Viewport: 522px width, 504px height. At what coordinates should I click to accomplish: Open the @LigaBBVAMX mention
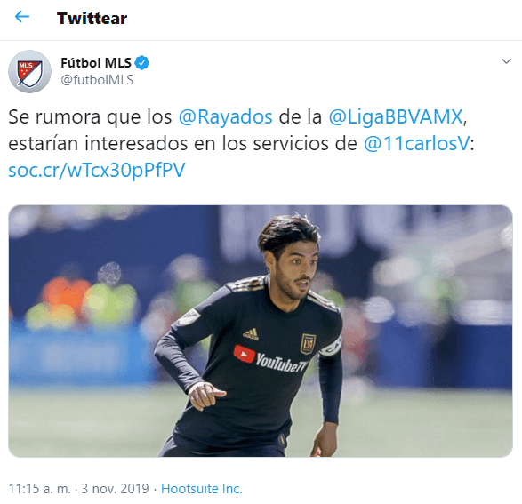coord(396,116)
